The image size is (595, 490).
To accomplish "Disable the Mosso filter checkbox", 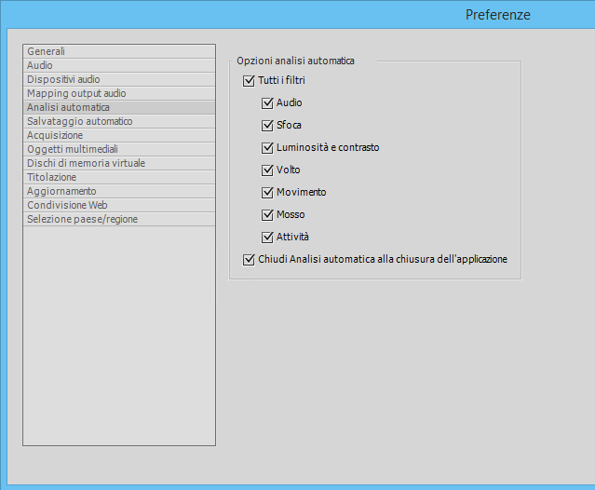I will pyautogui.click(x=267, y=214).
